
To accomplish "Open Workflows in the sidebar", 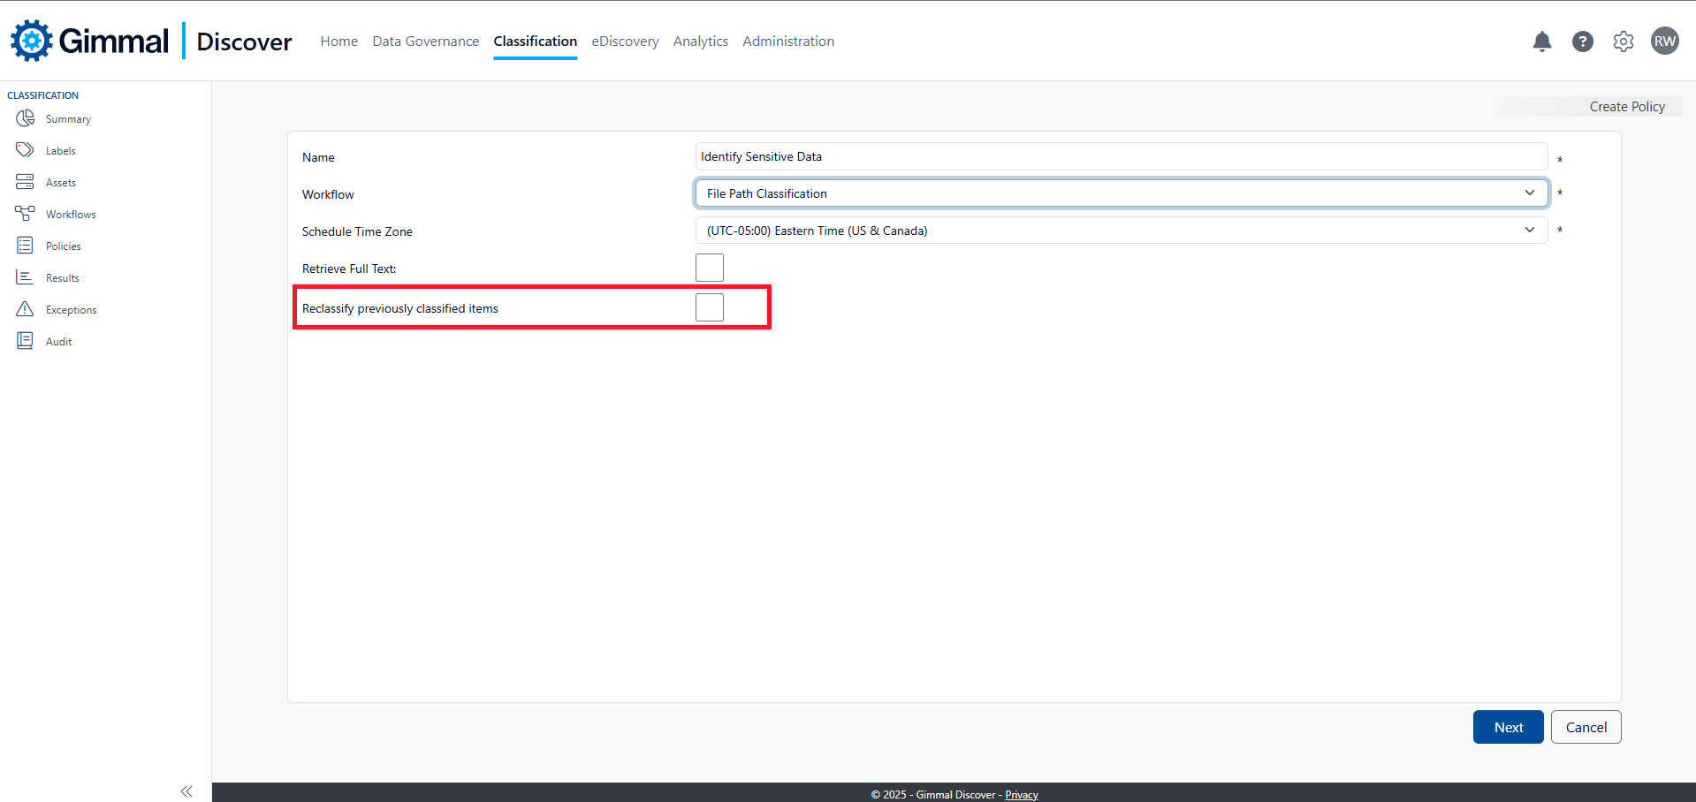I will 70,215.
